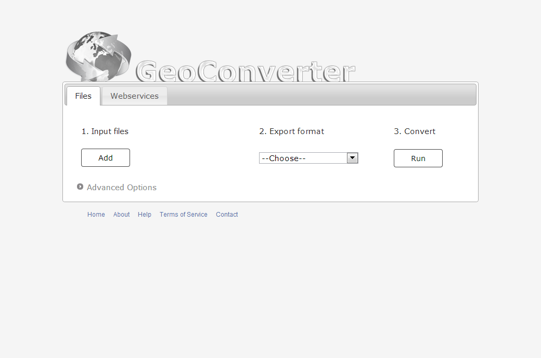This screenshot has width=541, height=358.
Task: Expand the Advanced Options section label
Action: tap(121, 188)
